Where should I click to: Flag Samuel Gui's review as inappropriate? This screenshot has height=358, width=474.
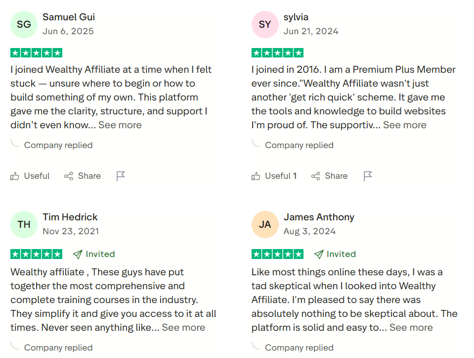click(x=121, y=176)
